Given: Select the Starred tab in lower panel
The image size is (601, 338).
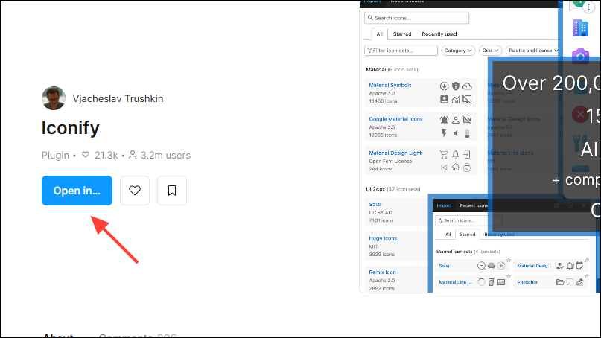Looking at the screenshot, I should pos(467,235).
